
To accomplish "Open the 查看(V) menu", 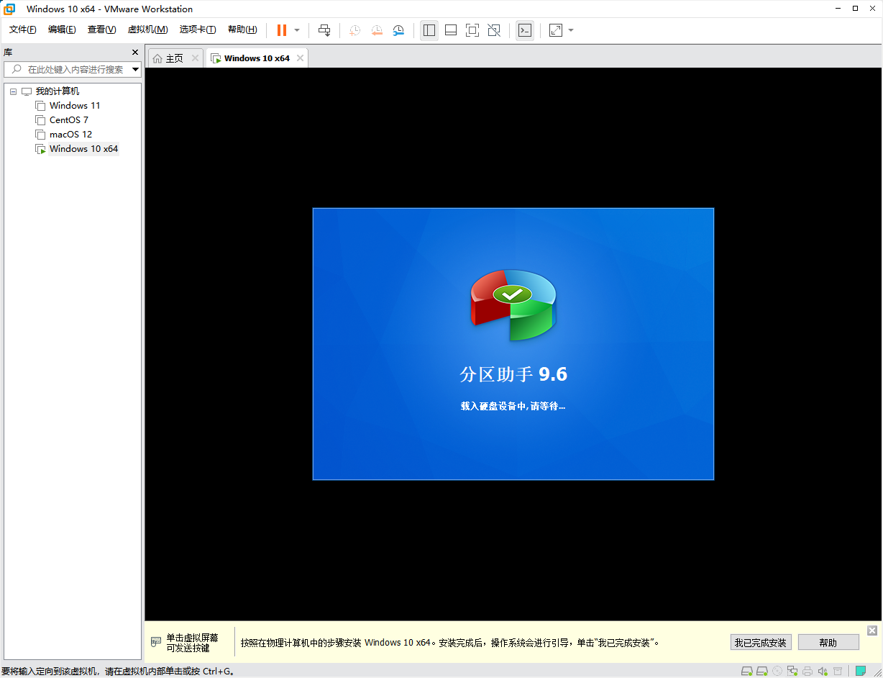I will coord(101,30).
